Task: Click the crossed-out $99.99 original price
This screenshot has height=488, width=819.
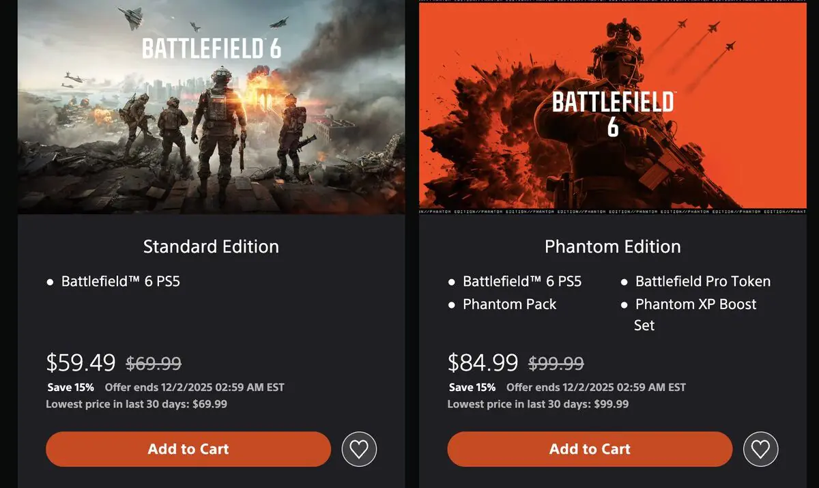Action: tap(556, 362)
